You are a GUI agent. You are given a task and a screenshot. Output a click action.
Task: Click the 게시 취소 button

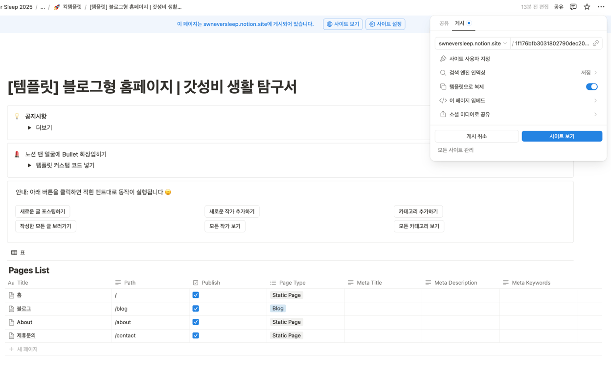[x=476, y=136]
